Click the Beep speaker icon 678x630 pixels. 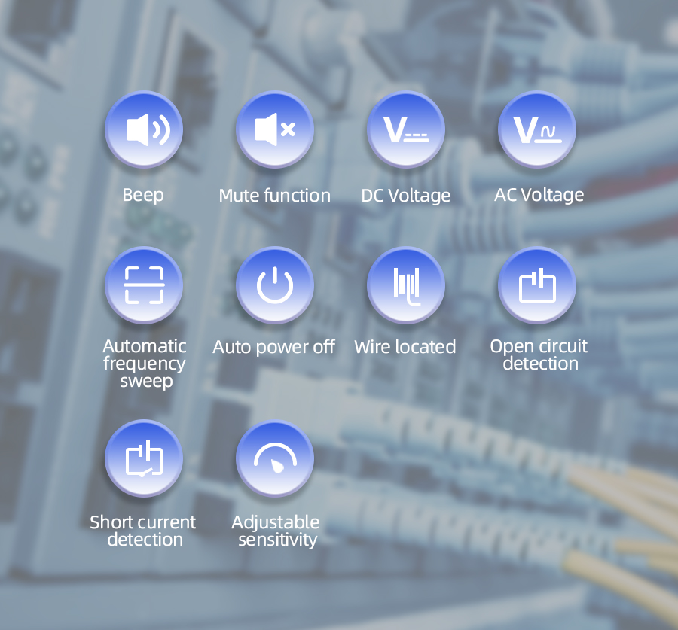[x=144, y=129]
